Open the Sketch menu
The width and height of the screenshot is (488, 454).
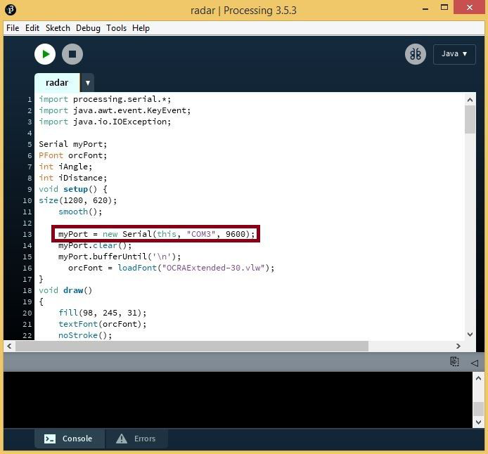coord(58,28)
